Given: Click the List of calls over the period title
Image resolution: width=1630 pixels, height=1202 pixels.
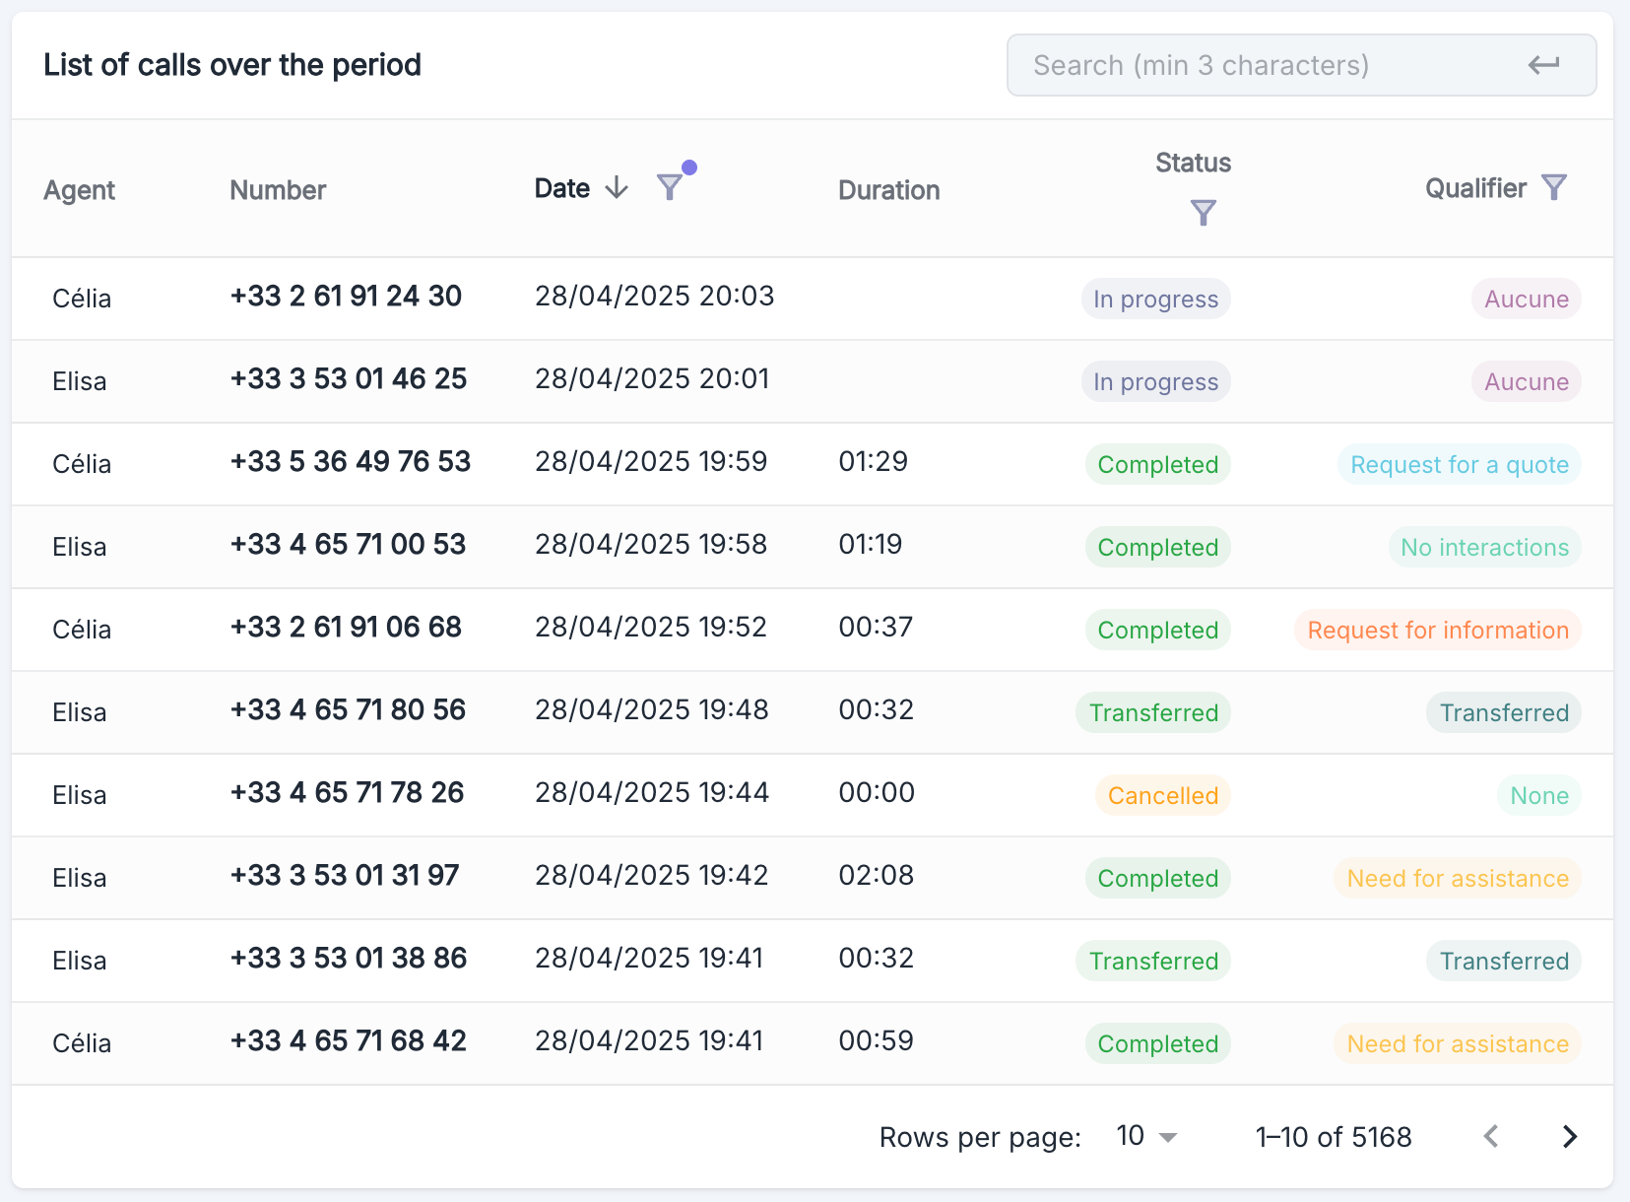Looking at the screenshot, I should [232, 65].
